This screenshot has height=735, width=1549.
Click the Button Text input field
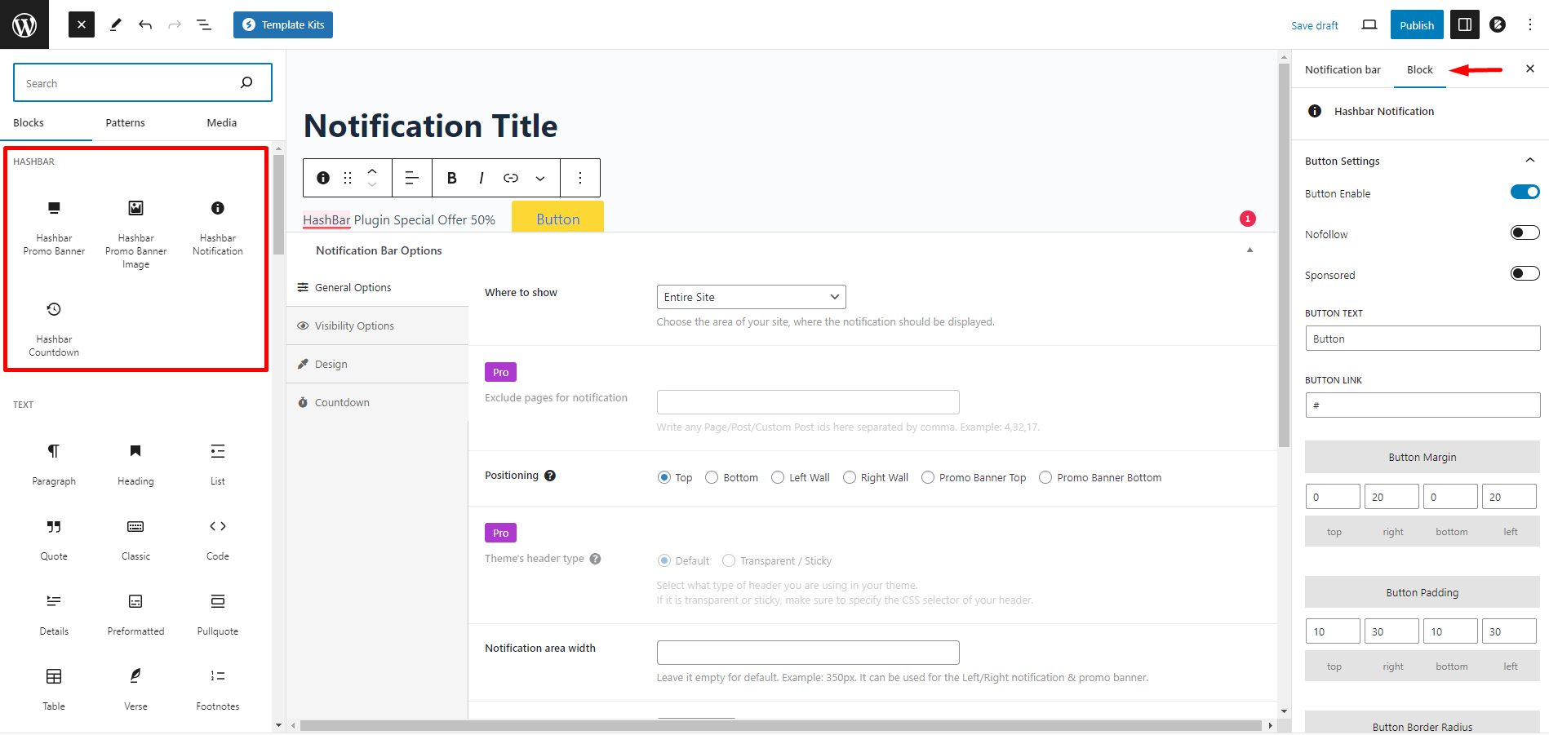[1422, 339]
